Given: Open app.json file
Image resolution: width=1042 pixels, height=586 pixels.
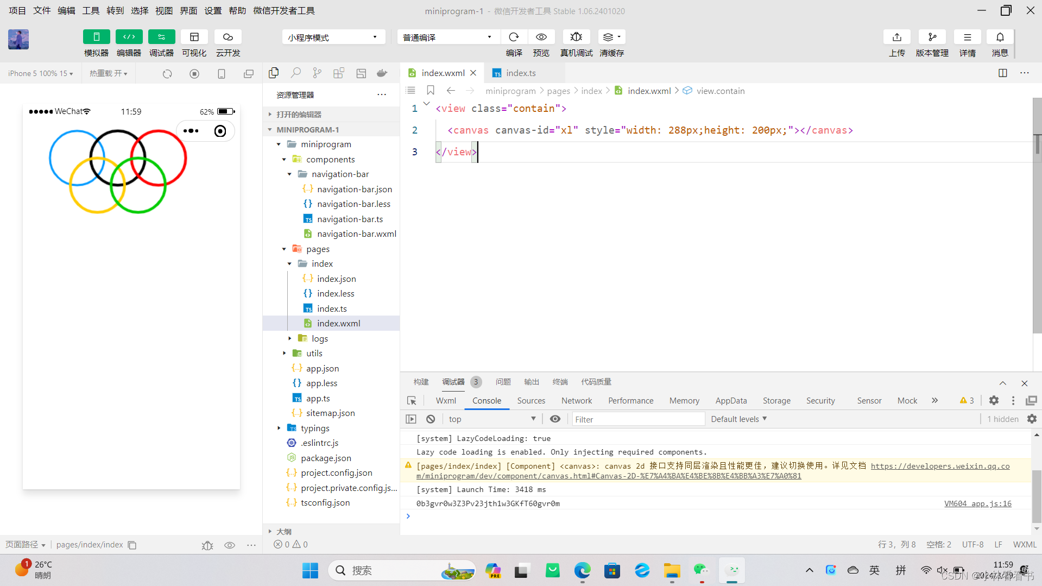Looking at the screenshot, I should click(x=322, y=368).
